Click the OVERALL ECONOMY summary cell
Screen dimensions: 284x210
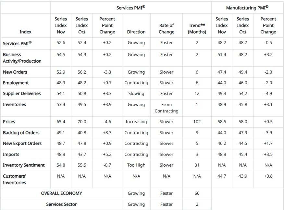point(61,193)
